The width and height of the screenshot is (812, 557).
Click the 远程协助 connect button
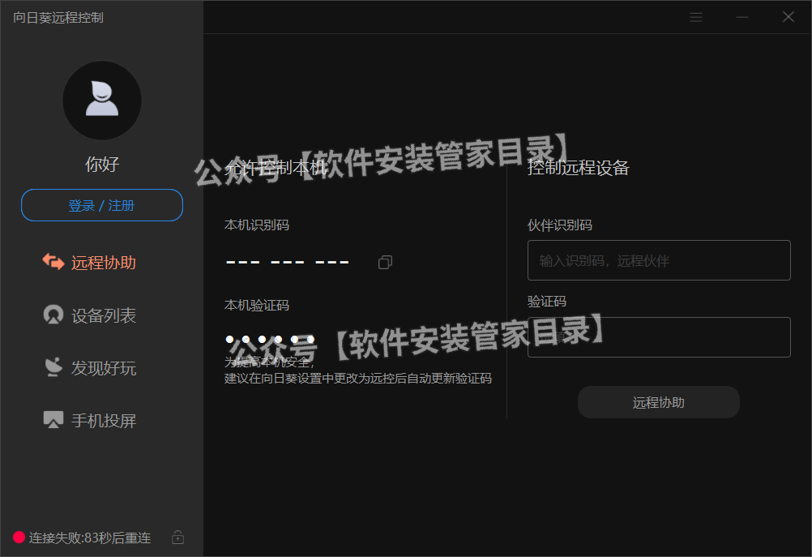[x=659, y=402]
